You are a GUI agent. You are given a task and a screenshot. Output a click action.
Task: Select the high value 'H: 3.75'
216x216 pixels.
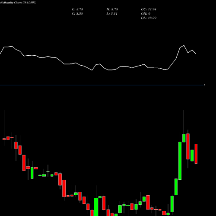112,10
